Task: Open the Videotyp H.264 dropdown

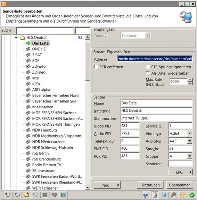Action: click(x=190, y=133)
